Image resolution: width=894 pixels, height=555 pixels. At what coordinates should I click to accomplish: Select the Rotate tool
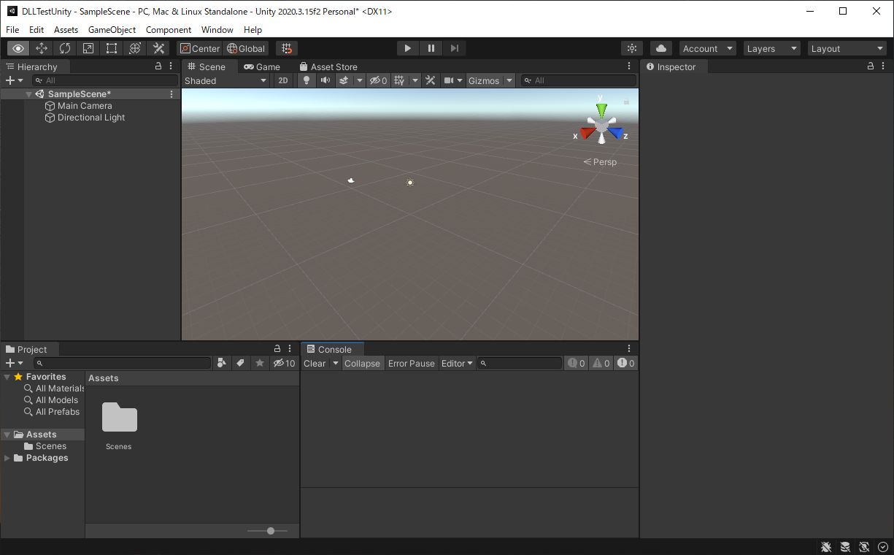click(x=65, y=48)
